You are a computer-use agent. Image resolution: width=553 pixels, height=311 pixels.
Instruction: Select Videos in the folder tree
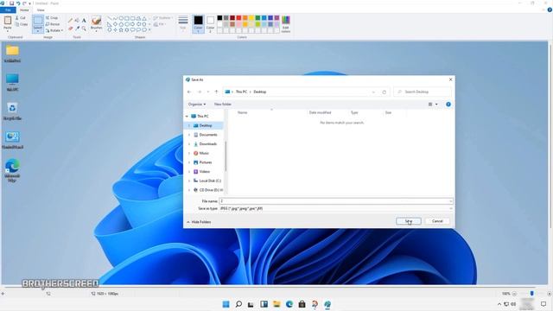(x=205, y=171)
